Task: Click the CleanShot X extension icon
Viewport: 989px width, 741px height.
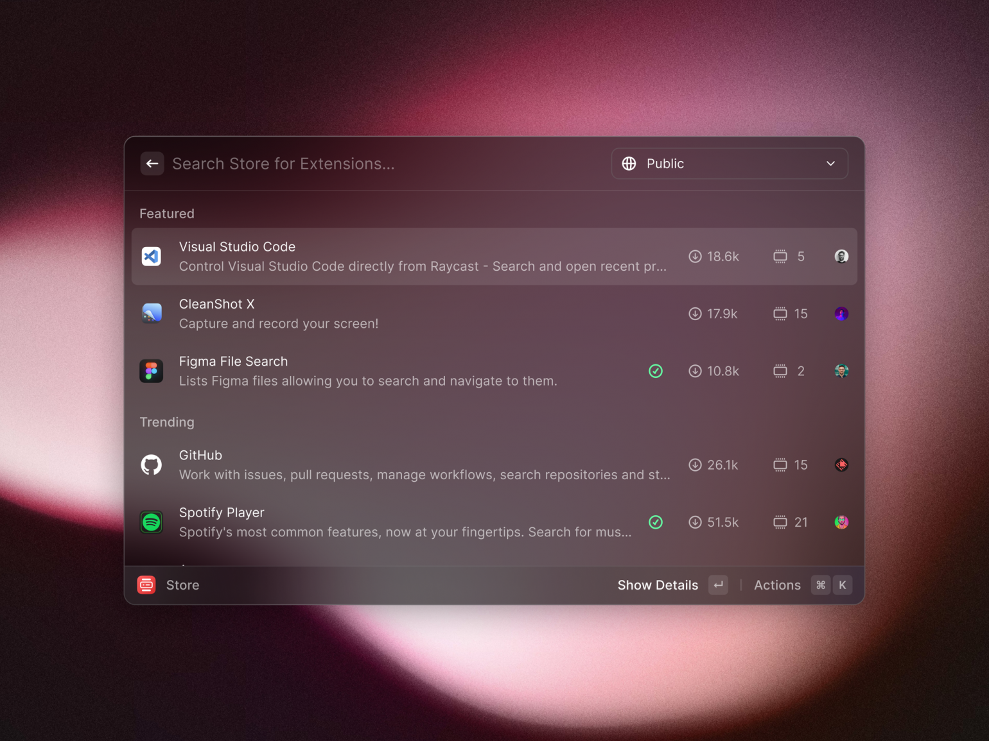Action: (152, 313)
